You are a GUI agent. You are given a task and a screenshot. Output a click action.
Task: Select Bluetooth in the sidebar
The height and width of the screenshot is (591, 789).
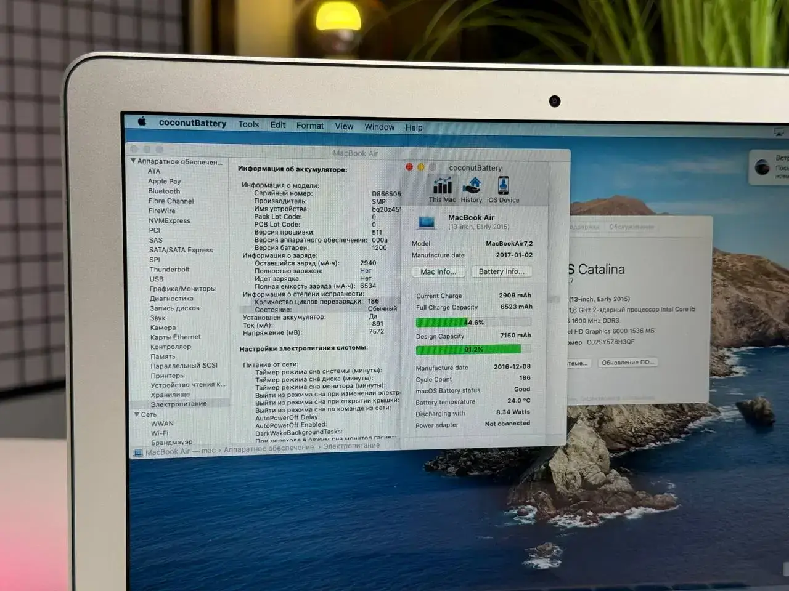pyautogui.click(x=164, y=191)
